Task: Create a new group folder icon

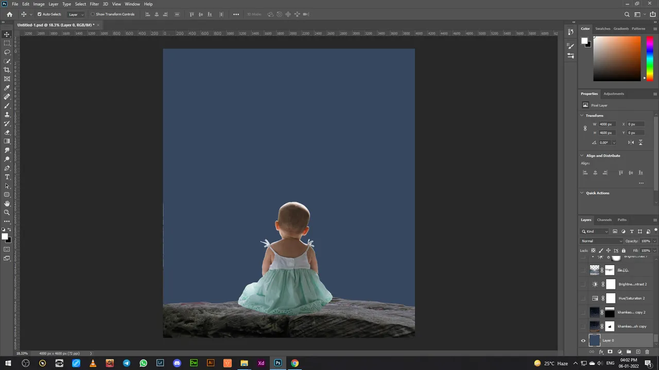Action: pyautogui.click(x=629, y=352)
